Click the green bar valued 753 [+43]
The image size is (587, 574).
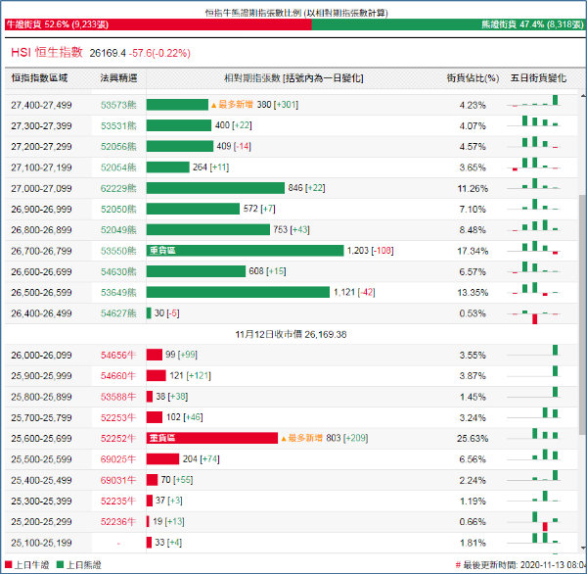(207, 229)
